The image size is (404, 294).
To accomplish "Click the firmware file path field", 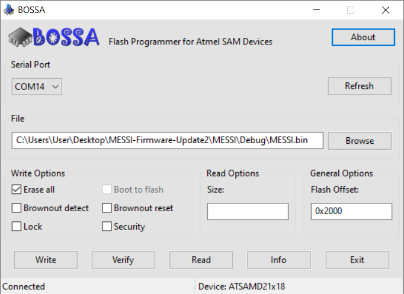I will 168,141.
